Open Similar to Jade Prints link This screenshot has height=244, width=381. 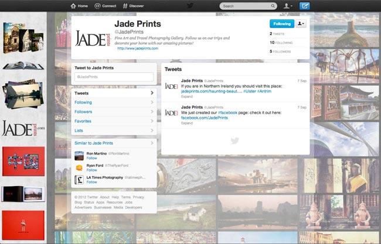tap(94, 143)
